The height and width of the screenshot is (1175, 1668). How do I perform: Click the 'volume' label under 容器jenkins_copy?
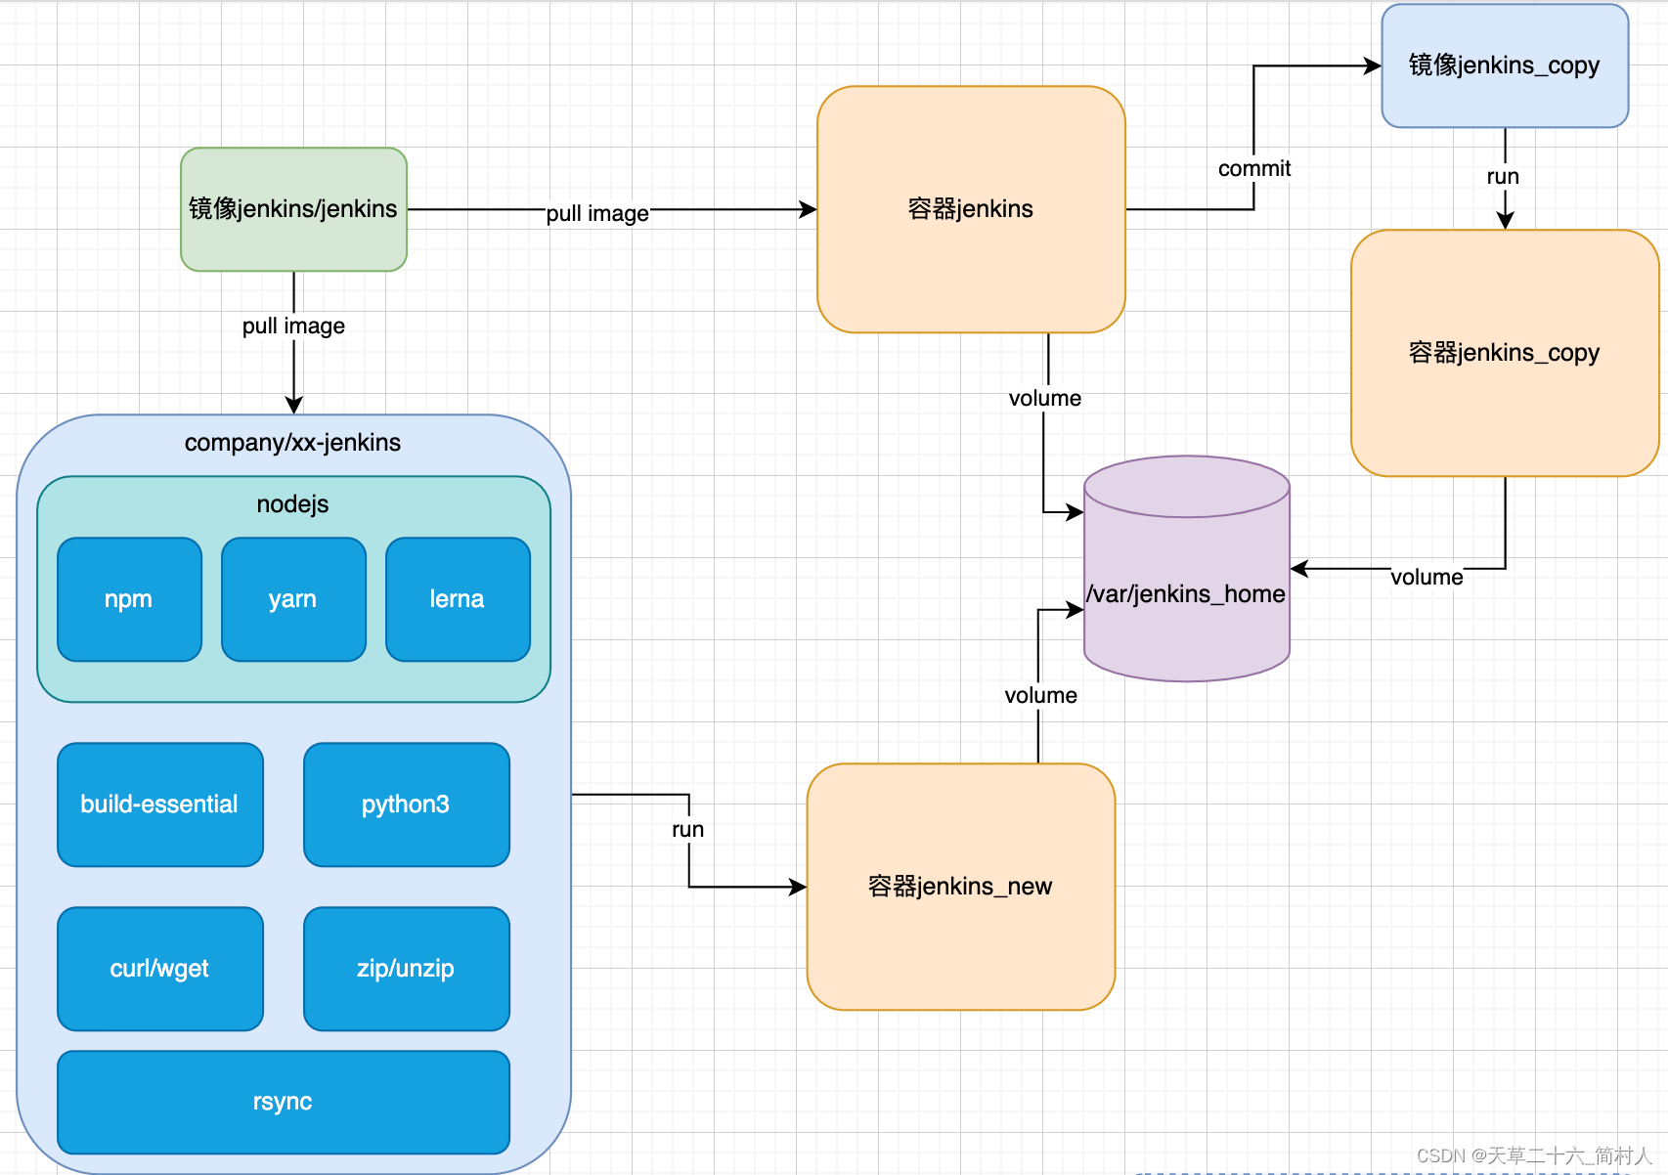1427,577
